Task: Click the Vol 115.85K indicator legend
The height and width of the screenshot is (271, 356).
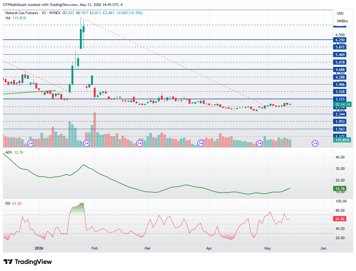Action: [16, 18]
